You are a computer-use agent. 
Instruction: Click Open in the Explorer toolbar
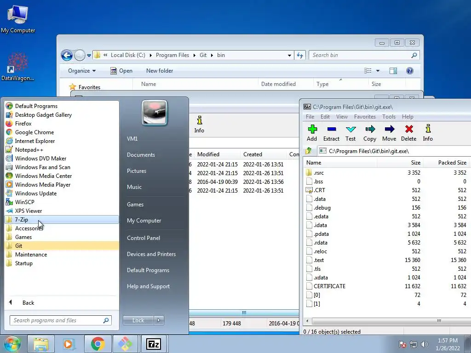point(121,71)
